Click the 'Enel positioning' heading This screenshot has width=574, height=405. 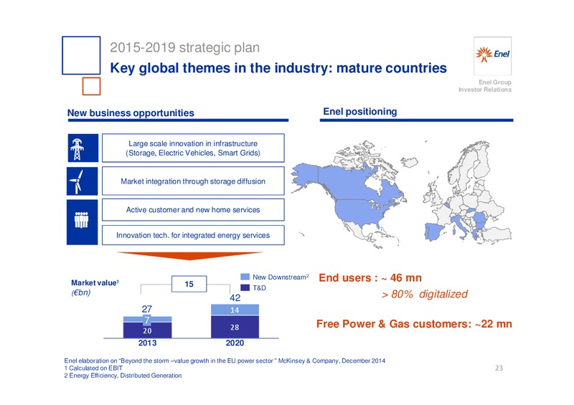pos(360,112)
